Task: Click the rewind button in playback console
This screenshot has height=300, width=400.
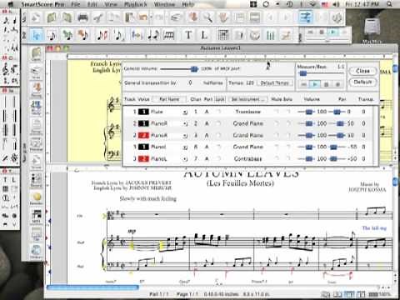Action: tap(303, 84)
